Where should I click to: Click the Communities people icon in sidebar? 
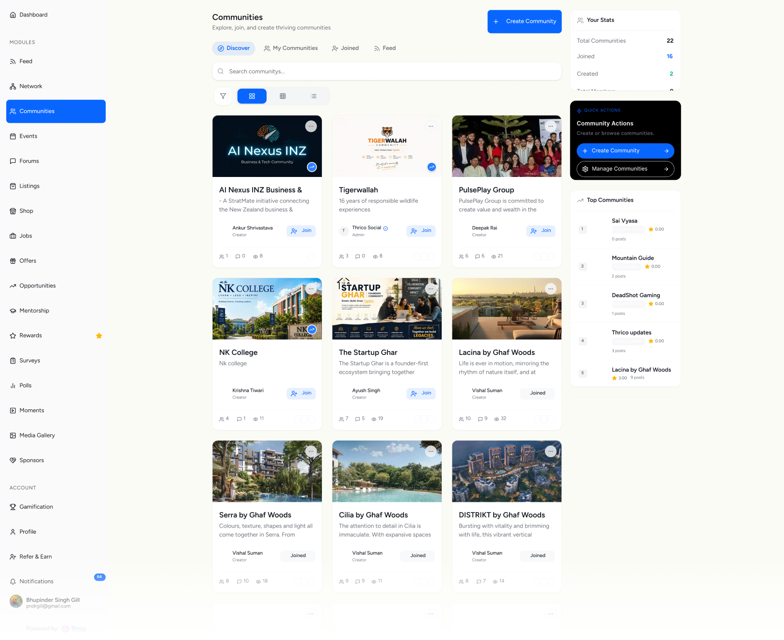[x=13, y=112]
